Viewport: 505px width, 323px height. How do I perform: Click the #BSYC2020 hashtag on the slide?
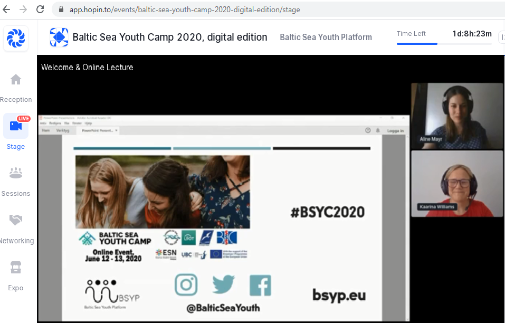[x=328, y=212]
